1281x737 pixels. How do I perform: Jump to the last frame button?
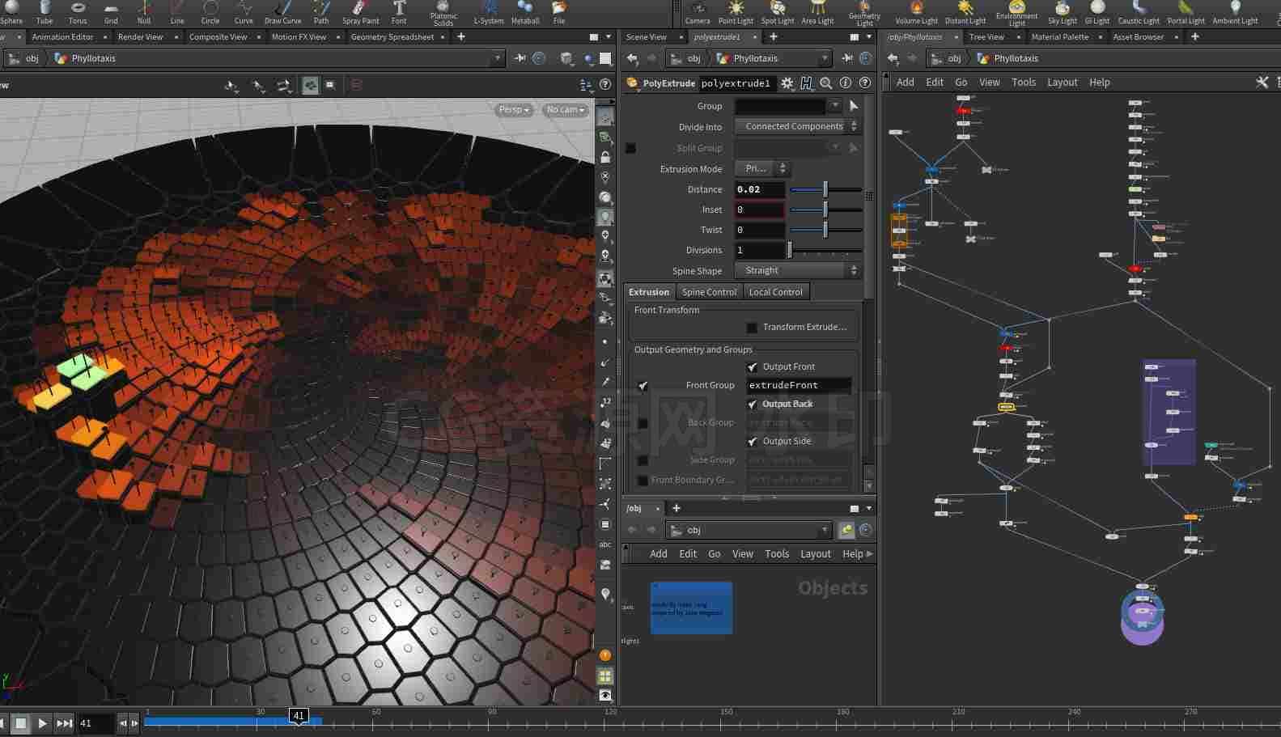click(64, 723)
